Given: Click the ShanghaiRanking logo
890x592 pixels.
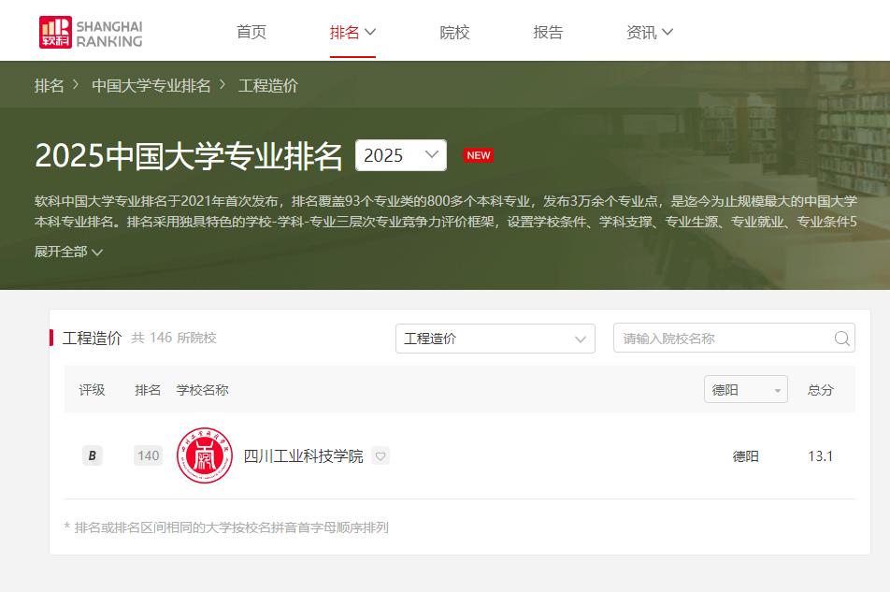Looking at the screenshot, I should pos(91,32).
